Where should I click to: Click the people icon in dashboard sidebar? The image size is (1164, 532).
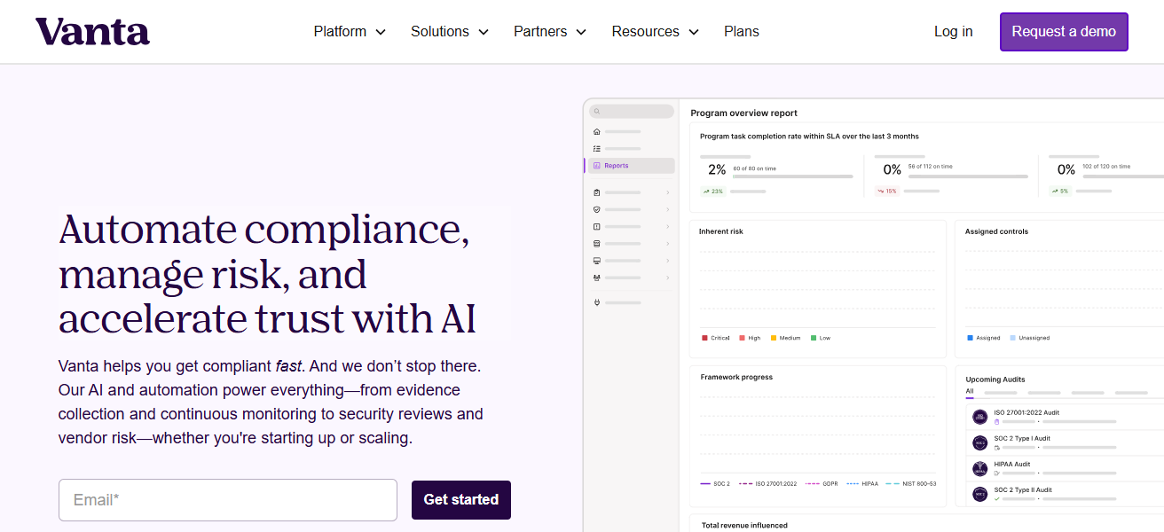pos(597,278)
